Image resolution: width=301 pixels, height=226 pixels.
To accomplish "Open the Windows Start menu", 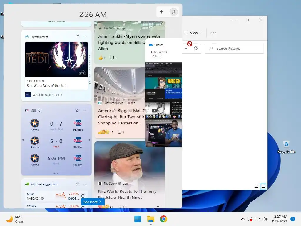I will coord(138,219).
